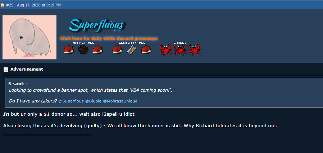Click the right santa hat under Market Mod
The width and height of the screenshot is (323, 153).
point(98,50)
